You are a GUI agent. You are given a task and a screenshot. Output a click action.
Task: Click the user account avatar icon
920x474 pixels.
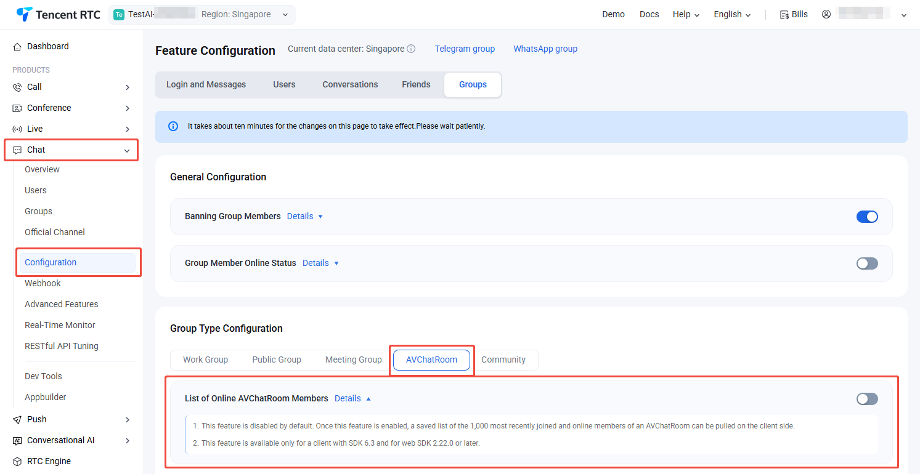[x=826, y=14]
